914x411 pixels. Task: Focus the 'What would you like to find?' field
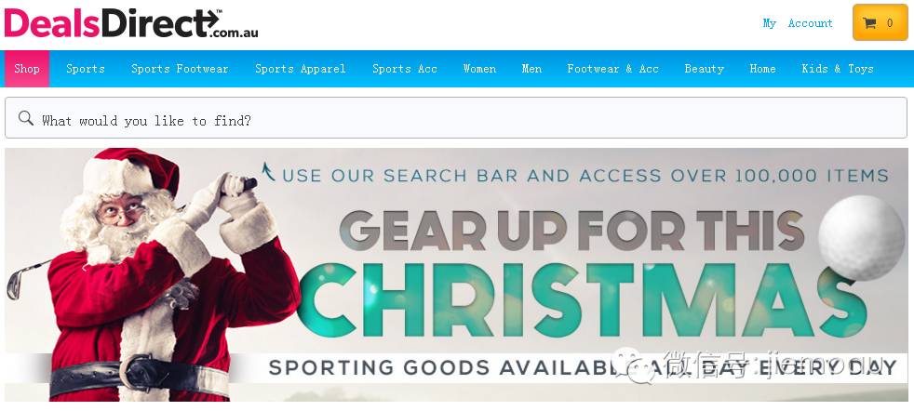point(456,118)
